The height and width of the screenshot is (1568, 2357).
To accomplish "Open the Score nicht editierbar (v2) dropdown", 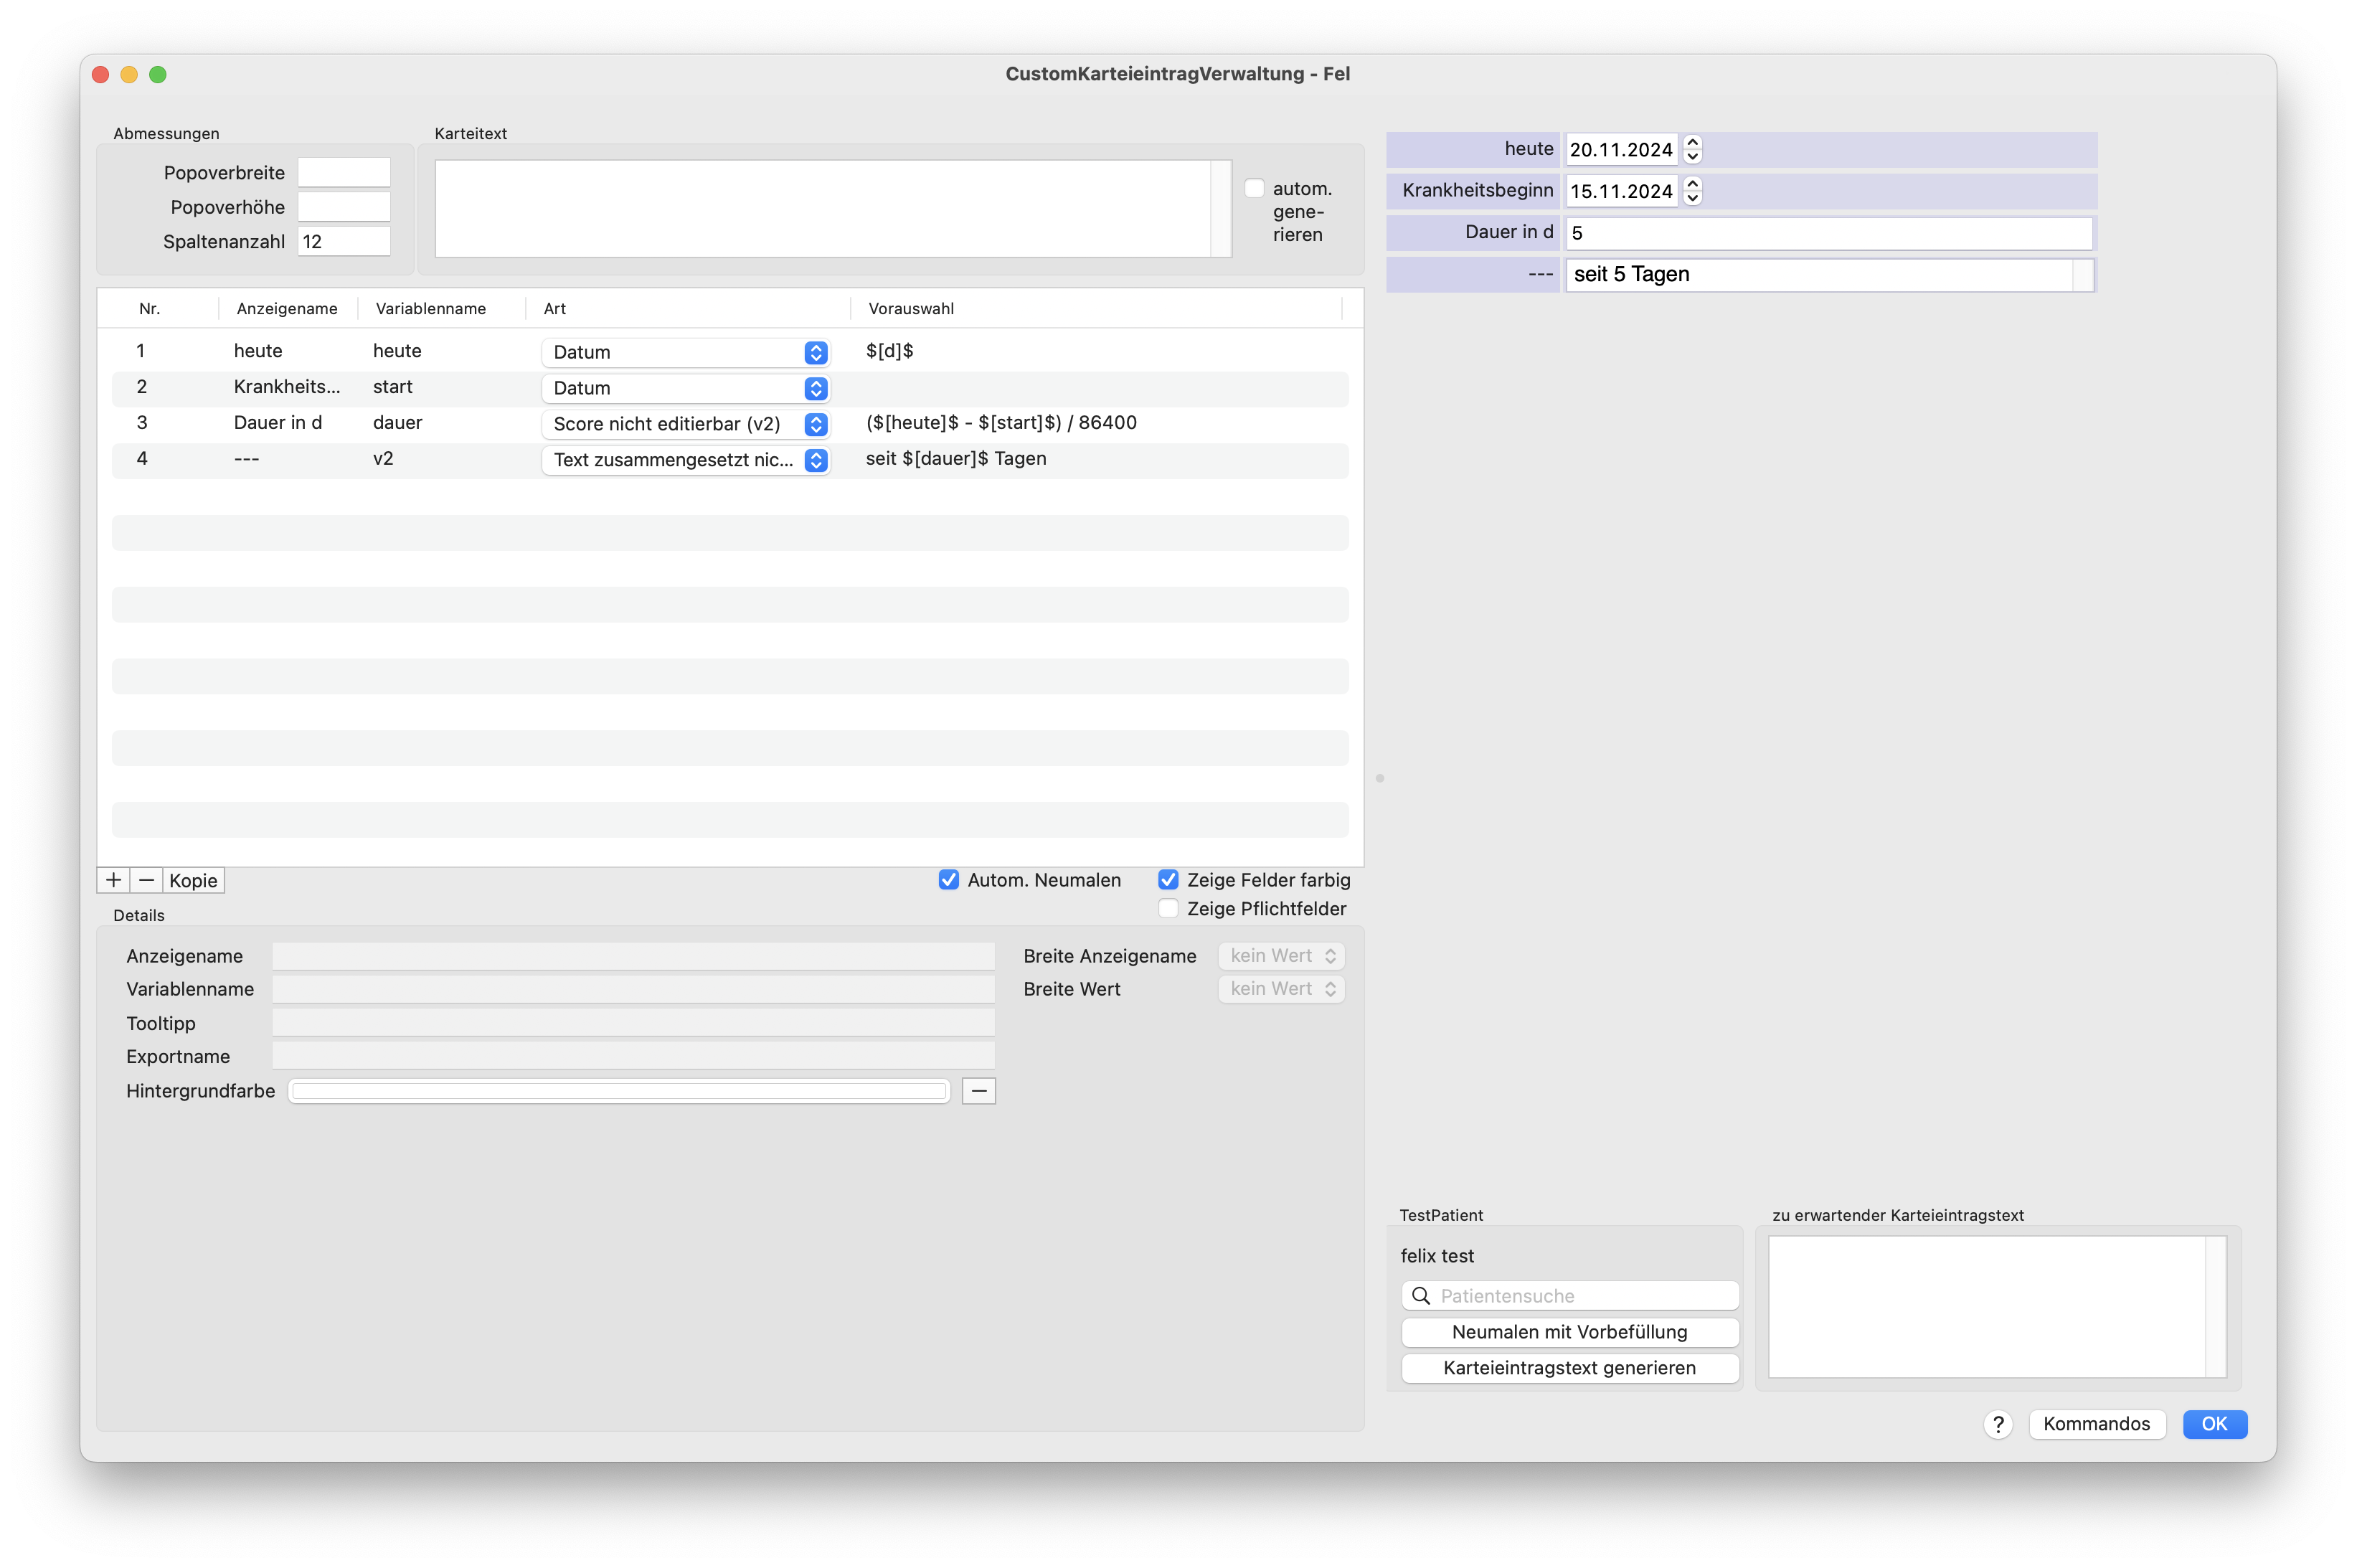I will coord(686,424).
